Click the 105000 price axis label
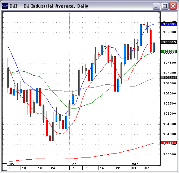179x173 pixels. (x=170, y=114)
